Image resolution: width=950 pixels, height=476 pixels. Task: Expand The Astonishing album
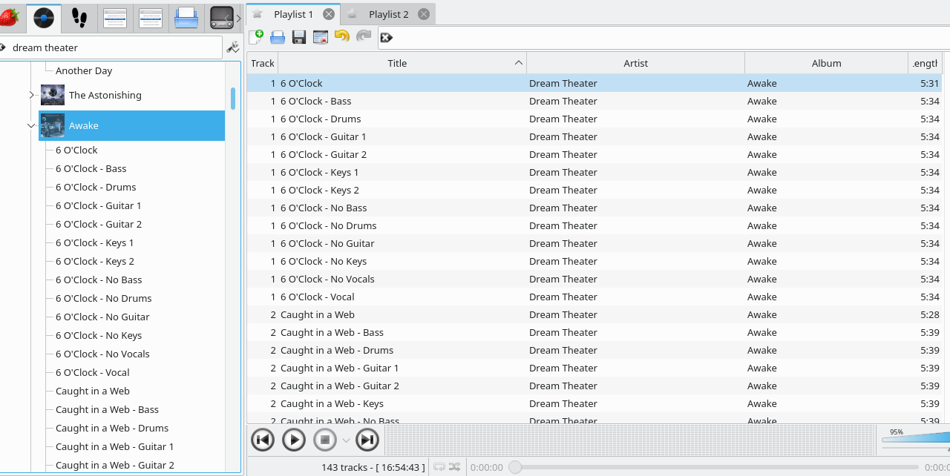point(31,95)
